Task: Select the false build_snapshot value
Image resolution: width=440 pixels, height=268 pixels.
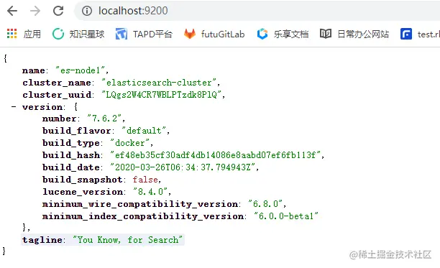Action: (x=145, y=180)
